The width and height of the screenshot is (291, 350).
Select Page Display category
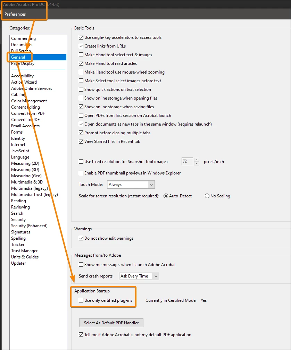(38, 63)
